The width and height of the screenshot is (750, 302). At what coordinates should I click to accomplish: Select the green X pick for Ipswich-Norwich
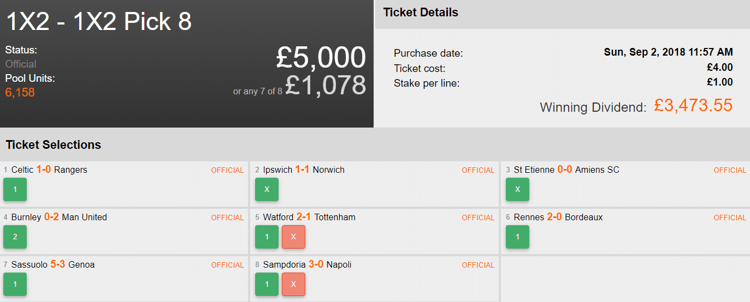click(x=267, y=189)
